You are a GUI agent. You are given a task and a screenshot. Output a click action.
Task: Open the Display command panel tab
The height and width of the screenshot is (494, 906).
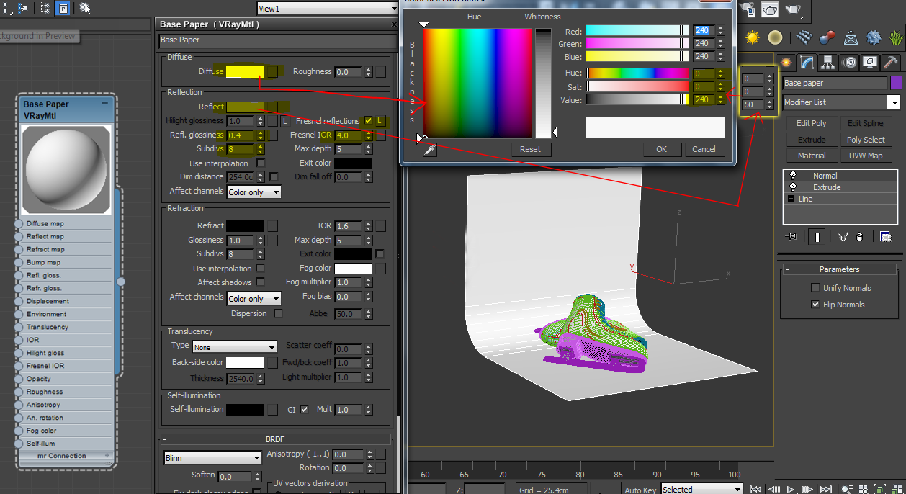pos(870,63)
